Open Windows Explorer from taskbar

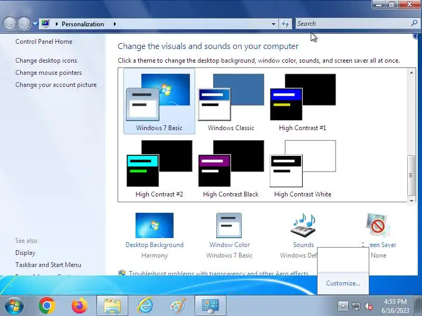(112, 305)
